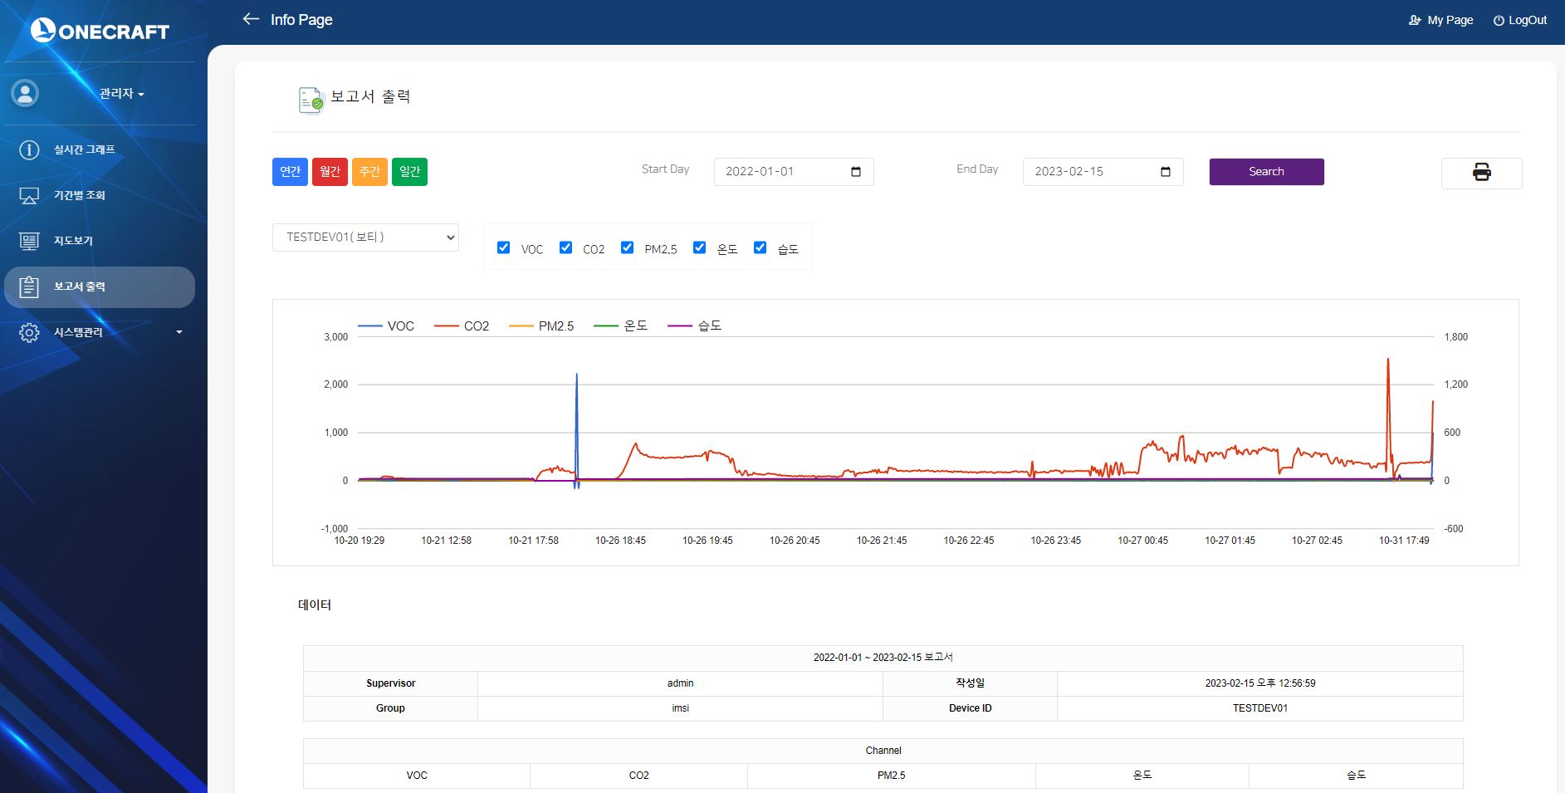Go to 기간별 조회 menu item
1565x793 pixels.
point(79,195)
